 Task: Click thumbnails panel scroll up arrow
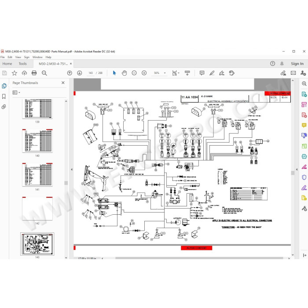(x=66, y=101)
